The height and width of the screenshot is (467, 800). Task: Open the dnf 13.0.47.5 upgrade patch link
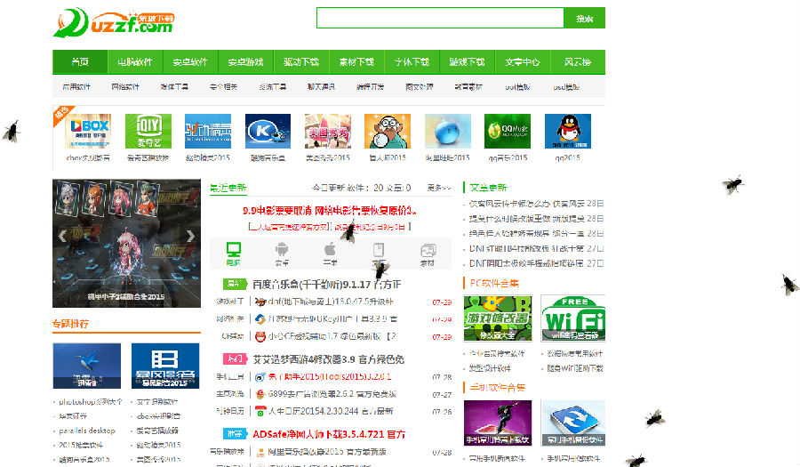331,302
